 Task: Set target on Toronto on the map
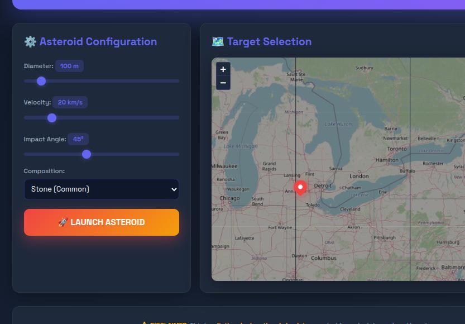pos(397,149)
